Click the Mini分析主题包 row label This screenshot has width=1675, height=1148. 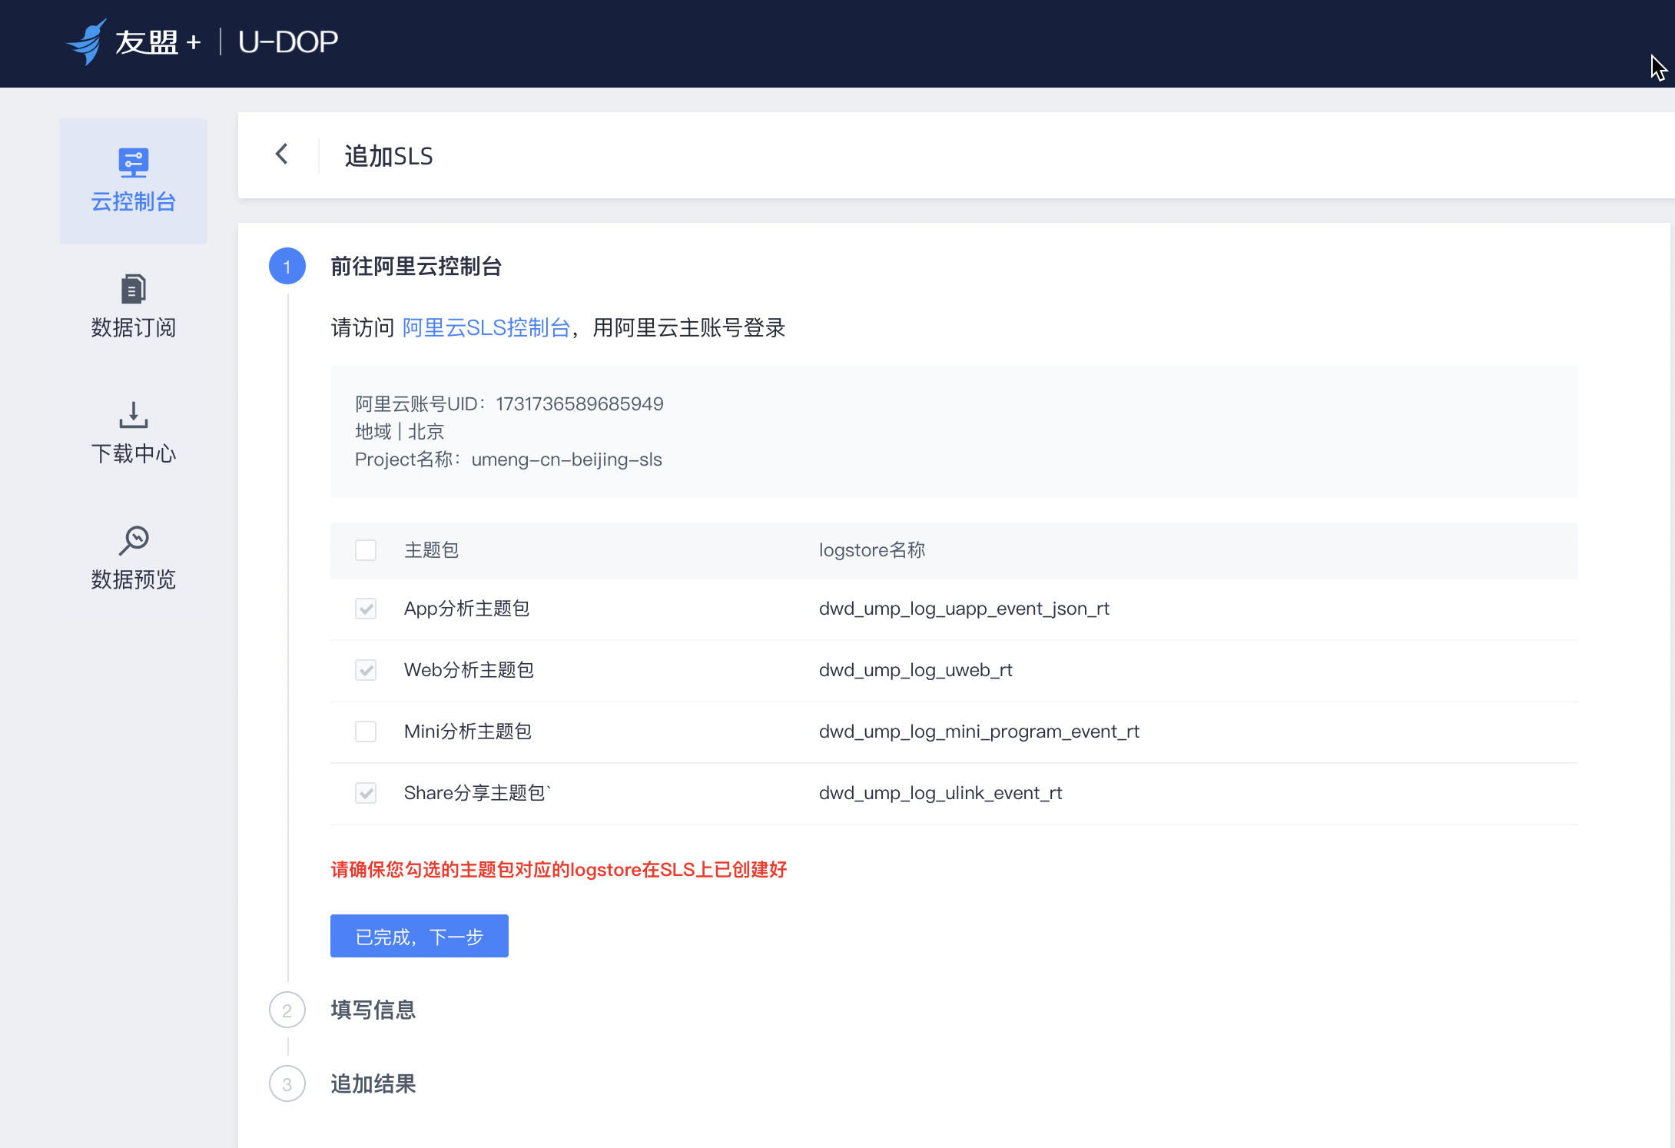click(x=468, y=732)
